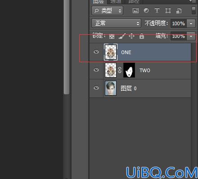198x179 pixels.
Task: Switch to 图层 layers tab
Action: 99,1
